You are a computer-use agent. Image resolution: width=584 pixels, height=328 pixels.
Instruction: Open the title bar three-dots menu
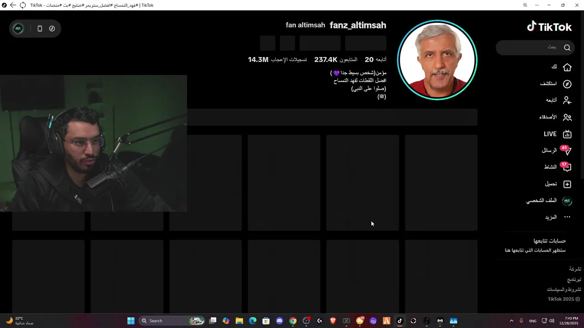point(537,5)
